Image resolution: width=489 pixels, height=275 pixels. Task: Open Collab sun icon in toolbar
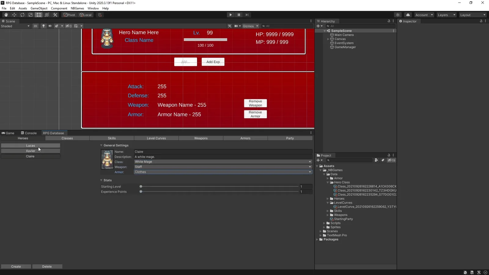point(398,15)
